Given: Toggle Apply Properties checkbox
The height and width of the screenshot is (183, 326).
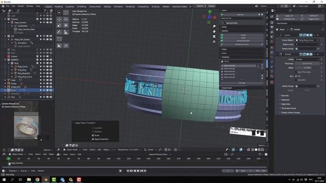Looking at the screenshot, I should (93, 139).
